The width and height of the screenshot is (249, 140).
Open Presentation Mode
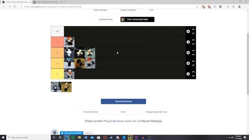pos(90,112)
